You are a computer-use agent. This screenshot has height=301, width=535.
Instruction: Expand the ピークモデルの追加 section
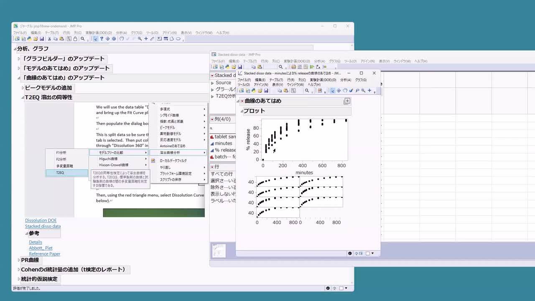click(x=23, y=88)
